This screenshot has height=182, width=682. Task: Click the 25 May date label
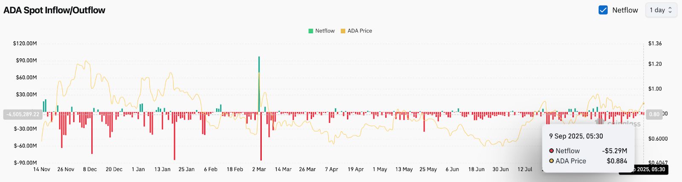click(428, 169)
